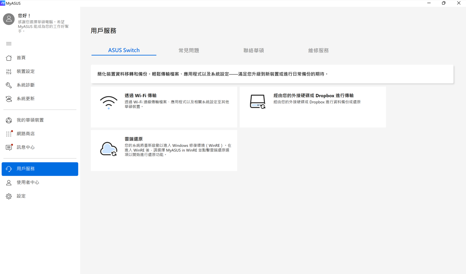Open 使用者中心 in the sidebar

[40, 183]
